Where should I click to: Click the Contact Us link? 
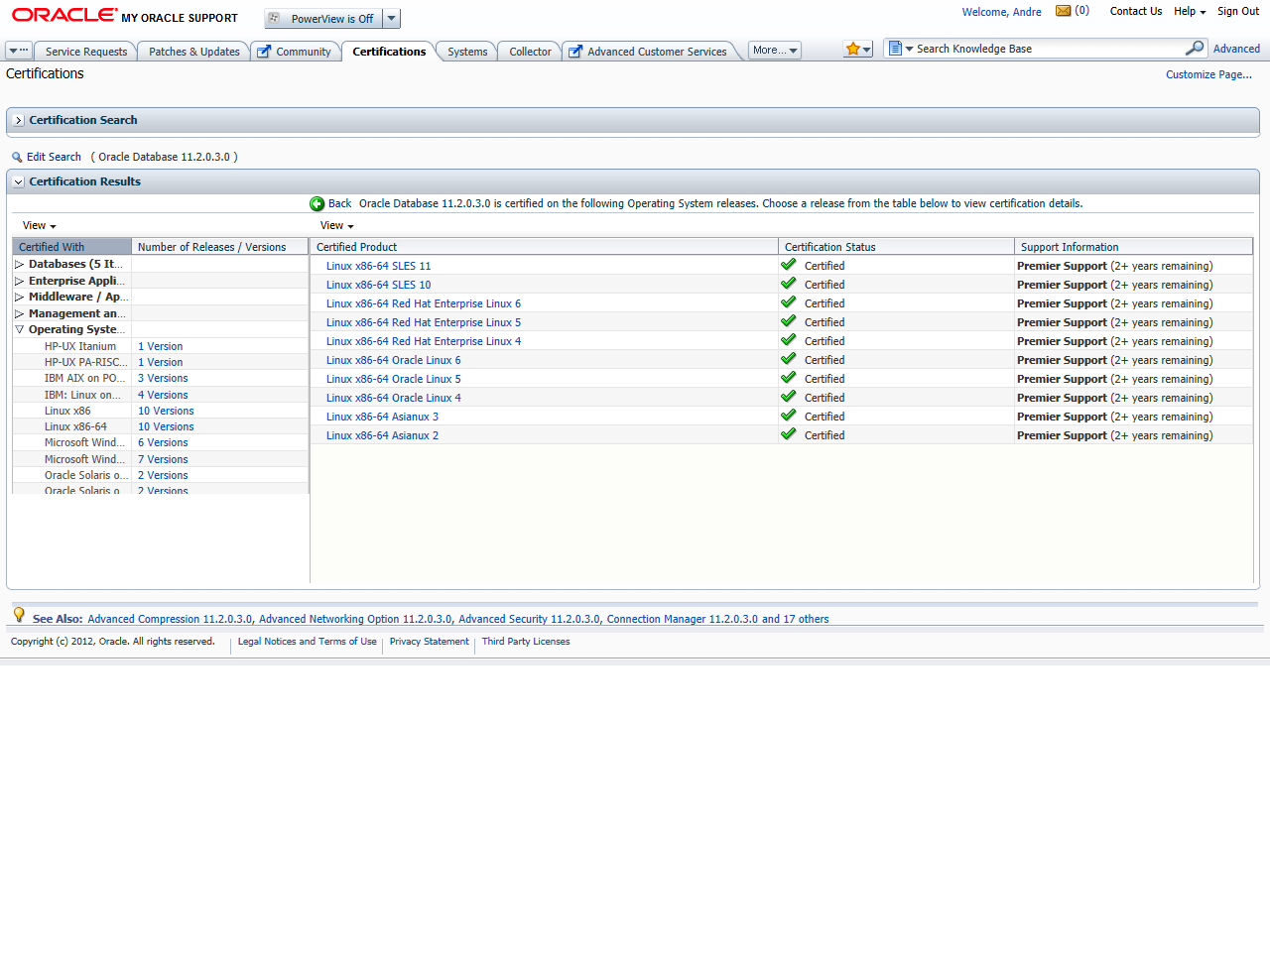point(1136,11)
